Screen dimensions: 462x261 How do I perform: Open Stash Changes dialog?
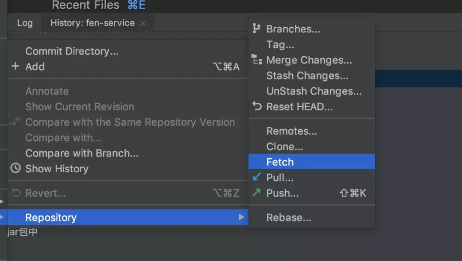(x=307, y=76)
